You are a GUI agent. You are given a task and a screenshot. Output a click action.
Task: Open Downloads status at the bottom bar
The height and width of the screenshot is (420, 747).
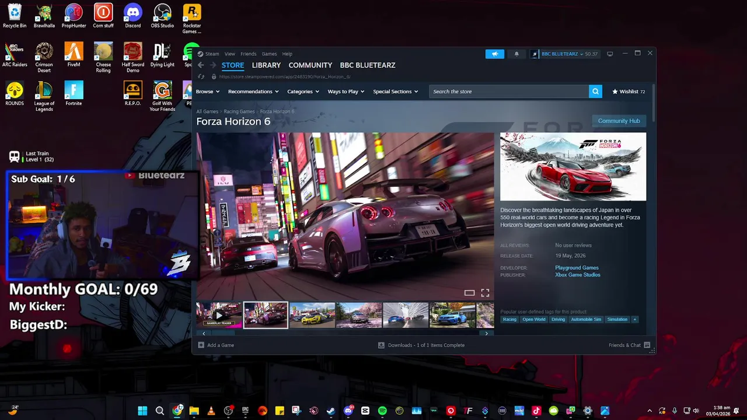click(x=421, y=345)
